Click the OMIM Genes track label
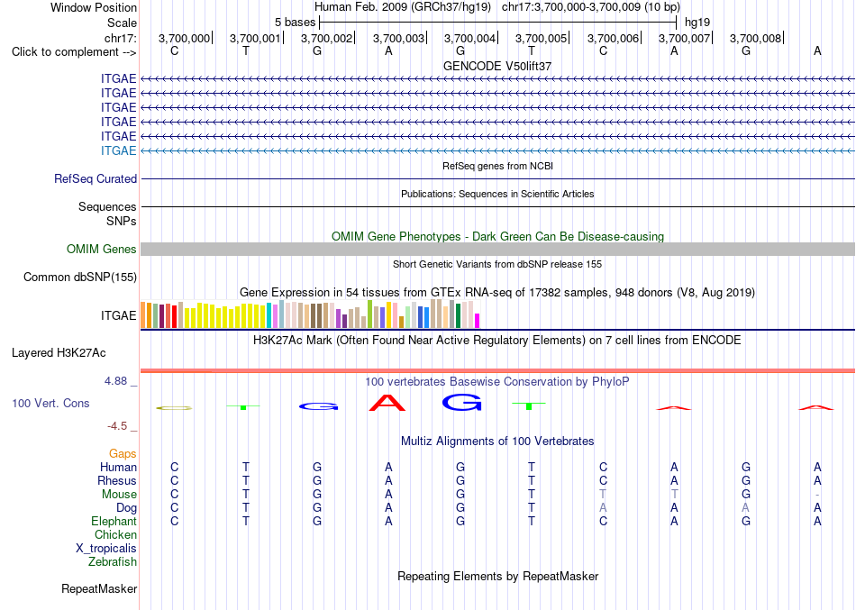This screenshot has height=610, width=856. coord(102,249)
